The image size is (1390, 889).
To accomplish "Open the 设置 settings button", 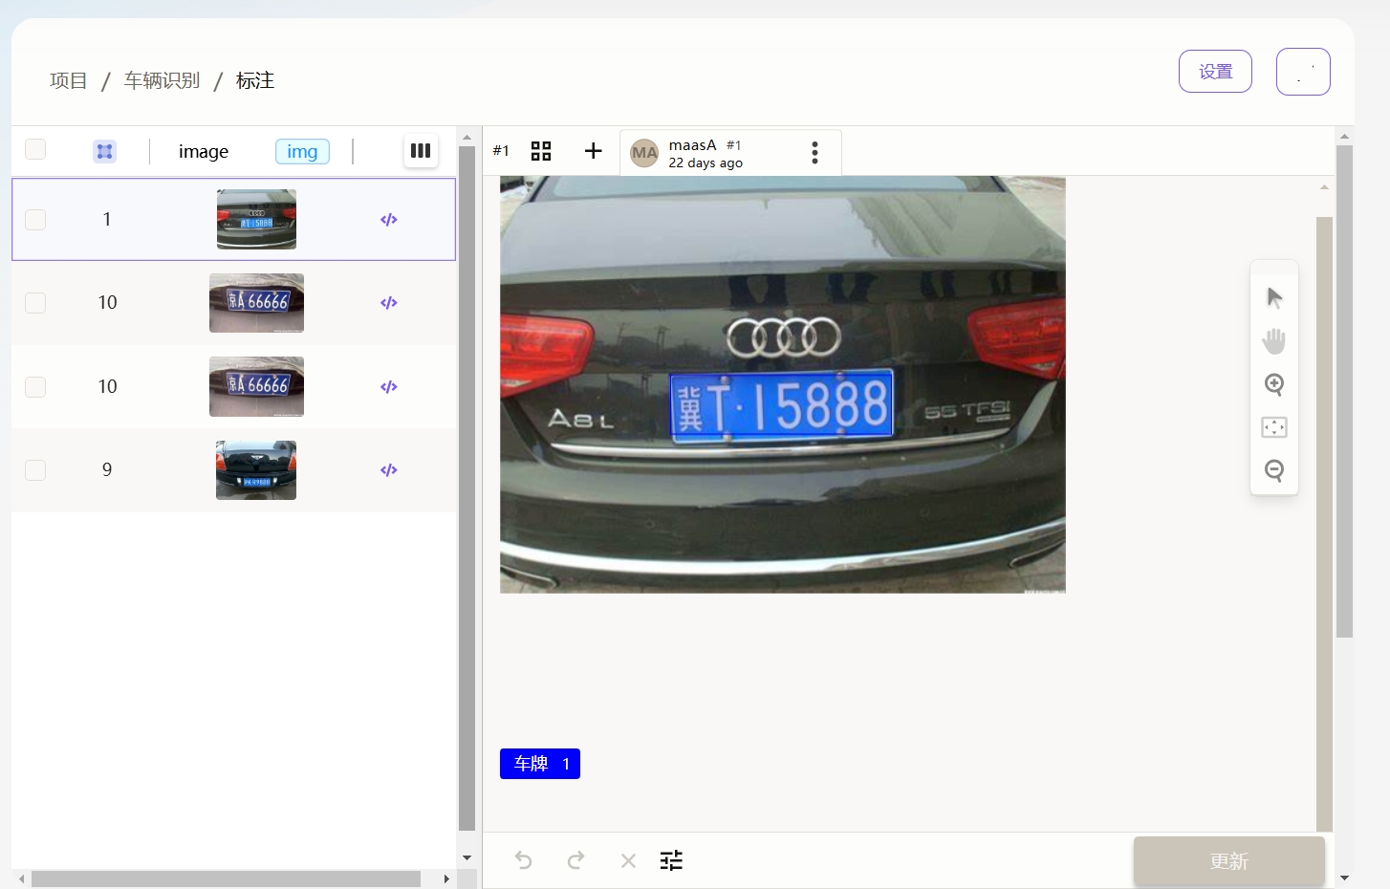I will pos(1215,72).
